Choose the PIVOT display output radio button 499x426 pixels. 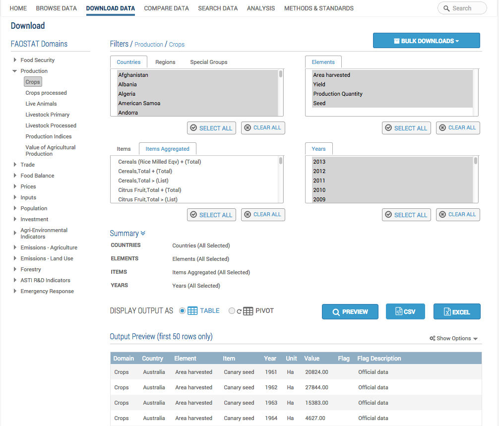pos(232,311)
